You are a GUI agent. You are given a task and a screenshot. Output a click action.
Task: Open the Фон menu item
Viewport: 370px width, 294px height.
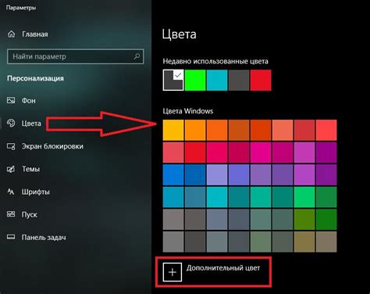[29, 100]
